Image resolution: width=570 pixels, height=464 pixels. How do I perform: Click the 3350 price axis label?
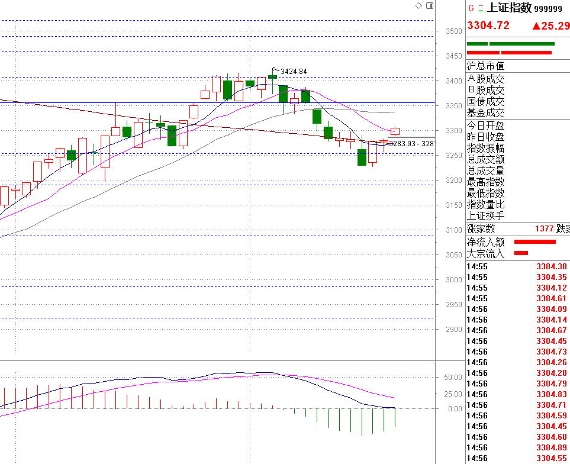pos(454,106)
